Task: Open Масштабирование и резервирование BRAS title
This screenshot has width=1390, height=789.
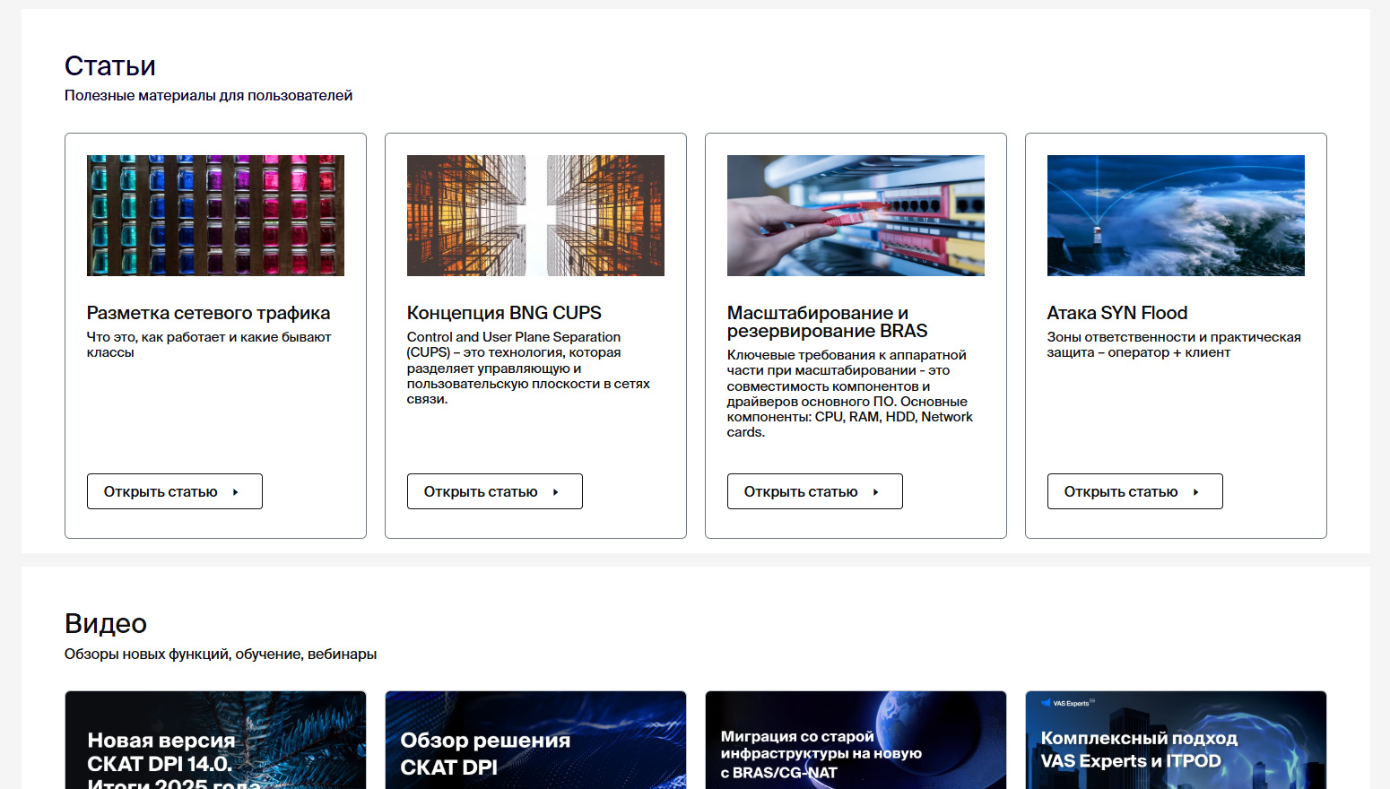Action: 827,322
